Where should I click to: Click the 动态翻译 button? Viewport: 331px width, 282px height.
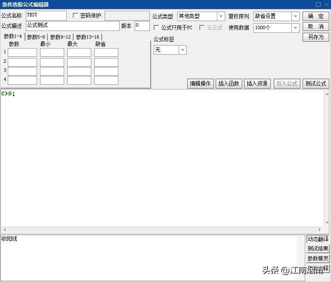tap(318, 239)
